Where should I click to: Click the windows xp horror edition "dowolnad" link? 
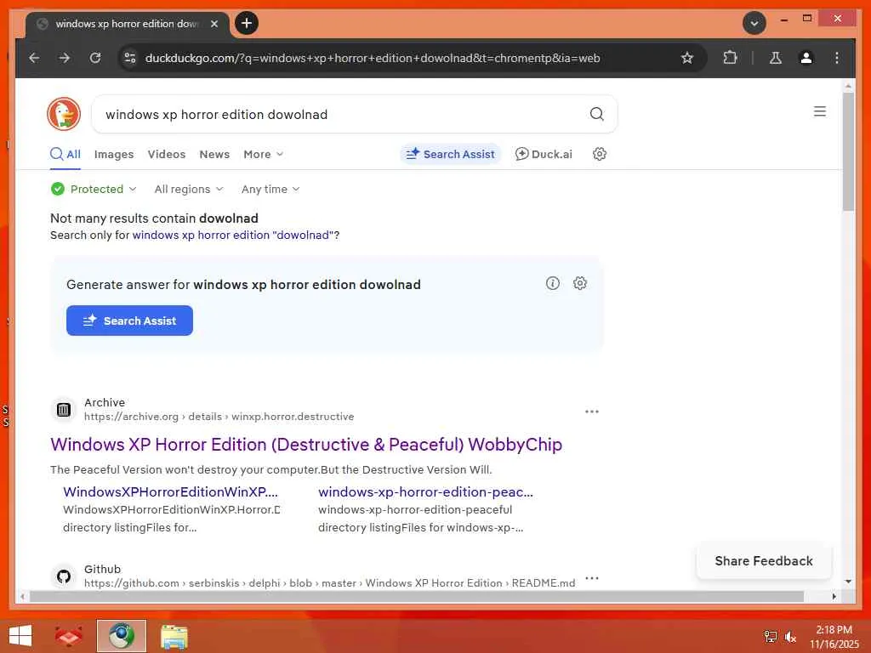(x=233, y=235)
